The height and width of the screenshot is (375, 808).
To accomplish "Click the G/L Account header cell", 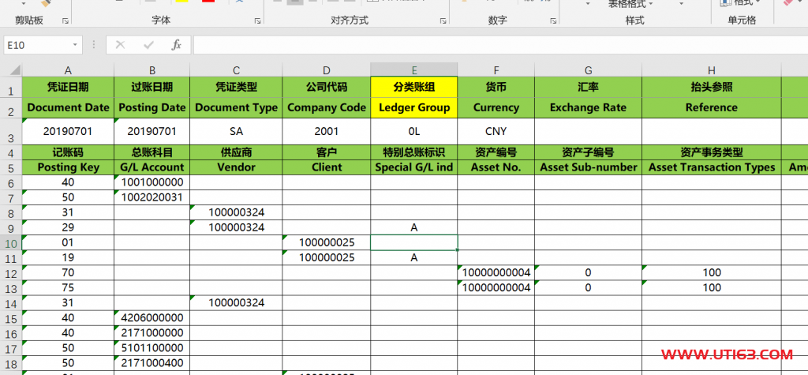I will pos(152,167).
